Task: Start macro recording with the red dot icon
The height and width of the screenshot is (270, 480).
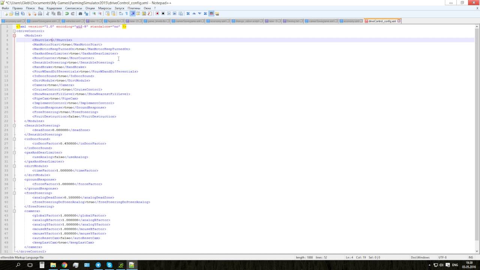Action: 157,13
